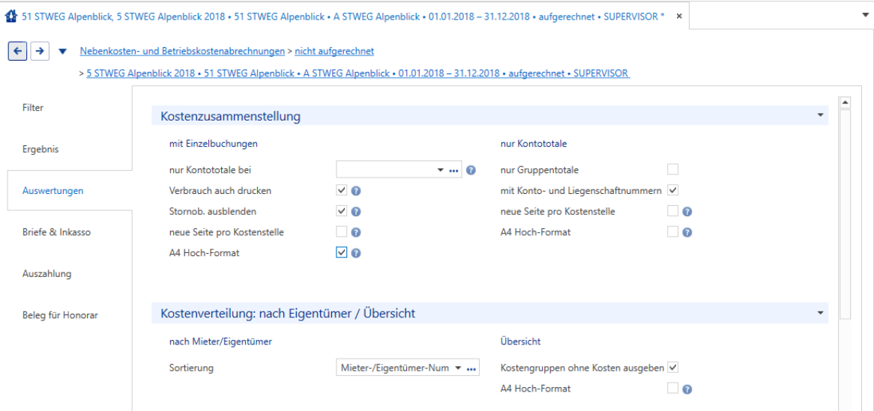Click the house icon in the document tab
Screen dimensions: 874x411
[10, 16]
